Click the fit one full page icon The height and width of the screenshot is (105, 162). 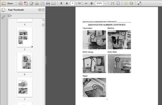coord(118,3)
